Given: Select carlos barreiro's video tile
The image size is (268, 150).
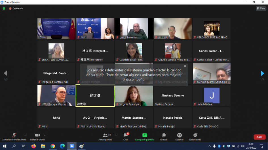Looking at the screenshot, I should coord(134,29).
